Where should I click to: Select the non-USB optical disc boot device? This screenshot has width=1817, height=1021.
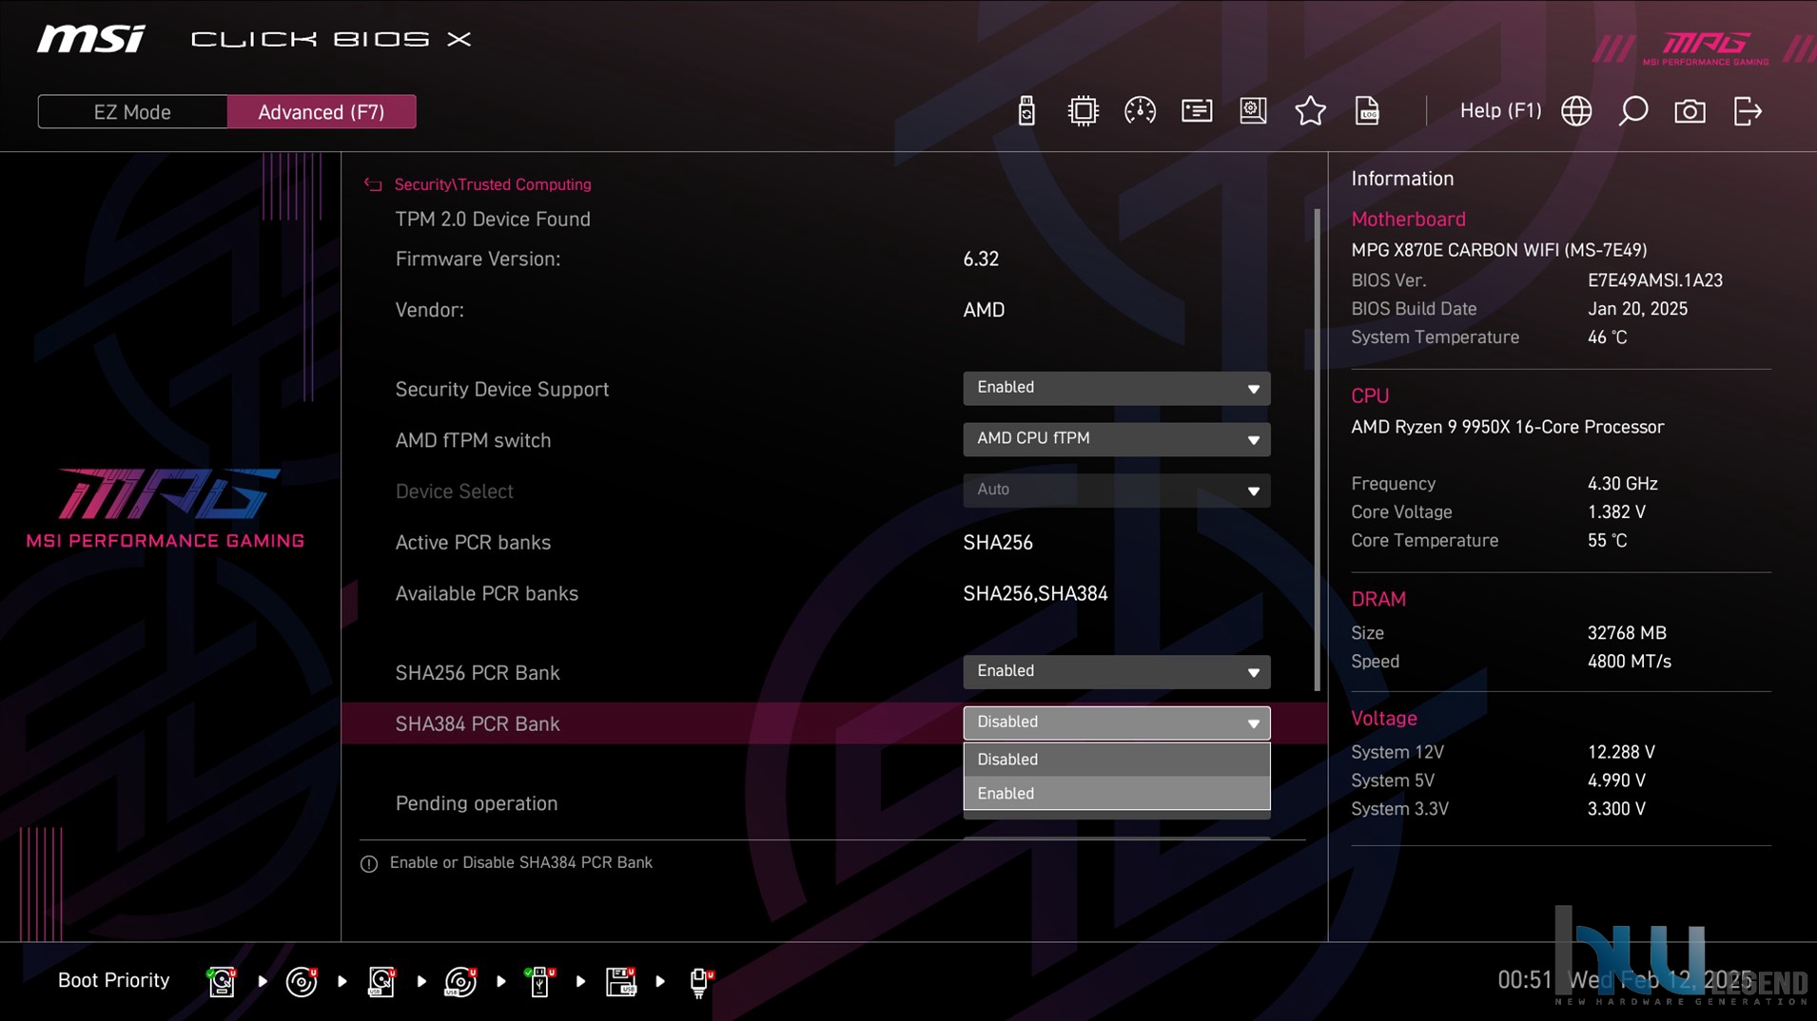302,981
